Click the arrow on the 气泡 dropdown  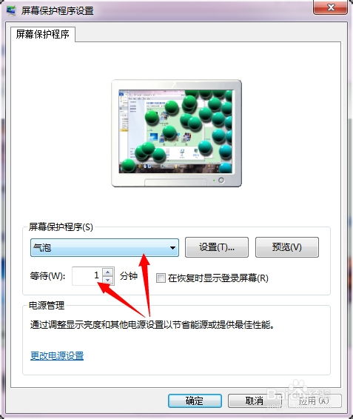click(x=172, y=248)
